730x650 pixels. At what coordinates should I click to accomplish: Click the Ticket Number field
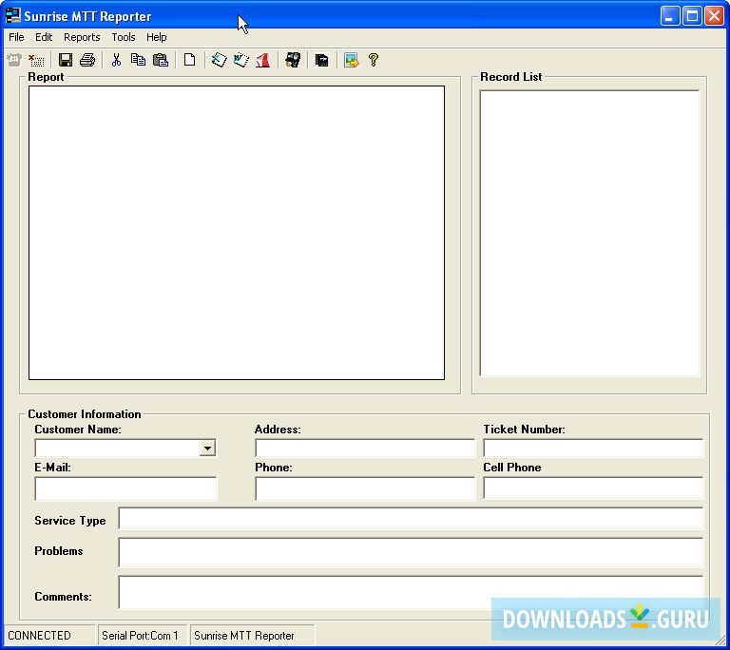click(x=593, y=449)
